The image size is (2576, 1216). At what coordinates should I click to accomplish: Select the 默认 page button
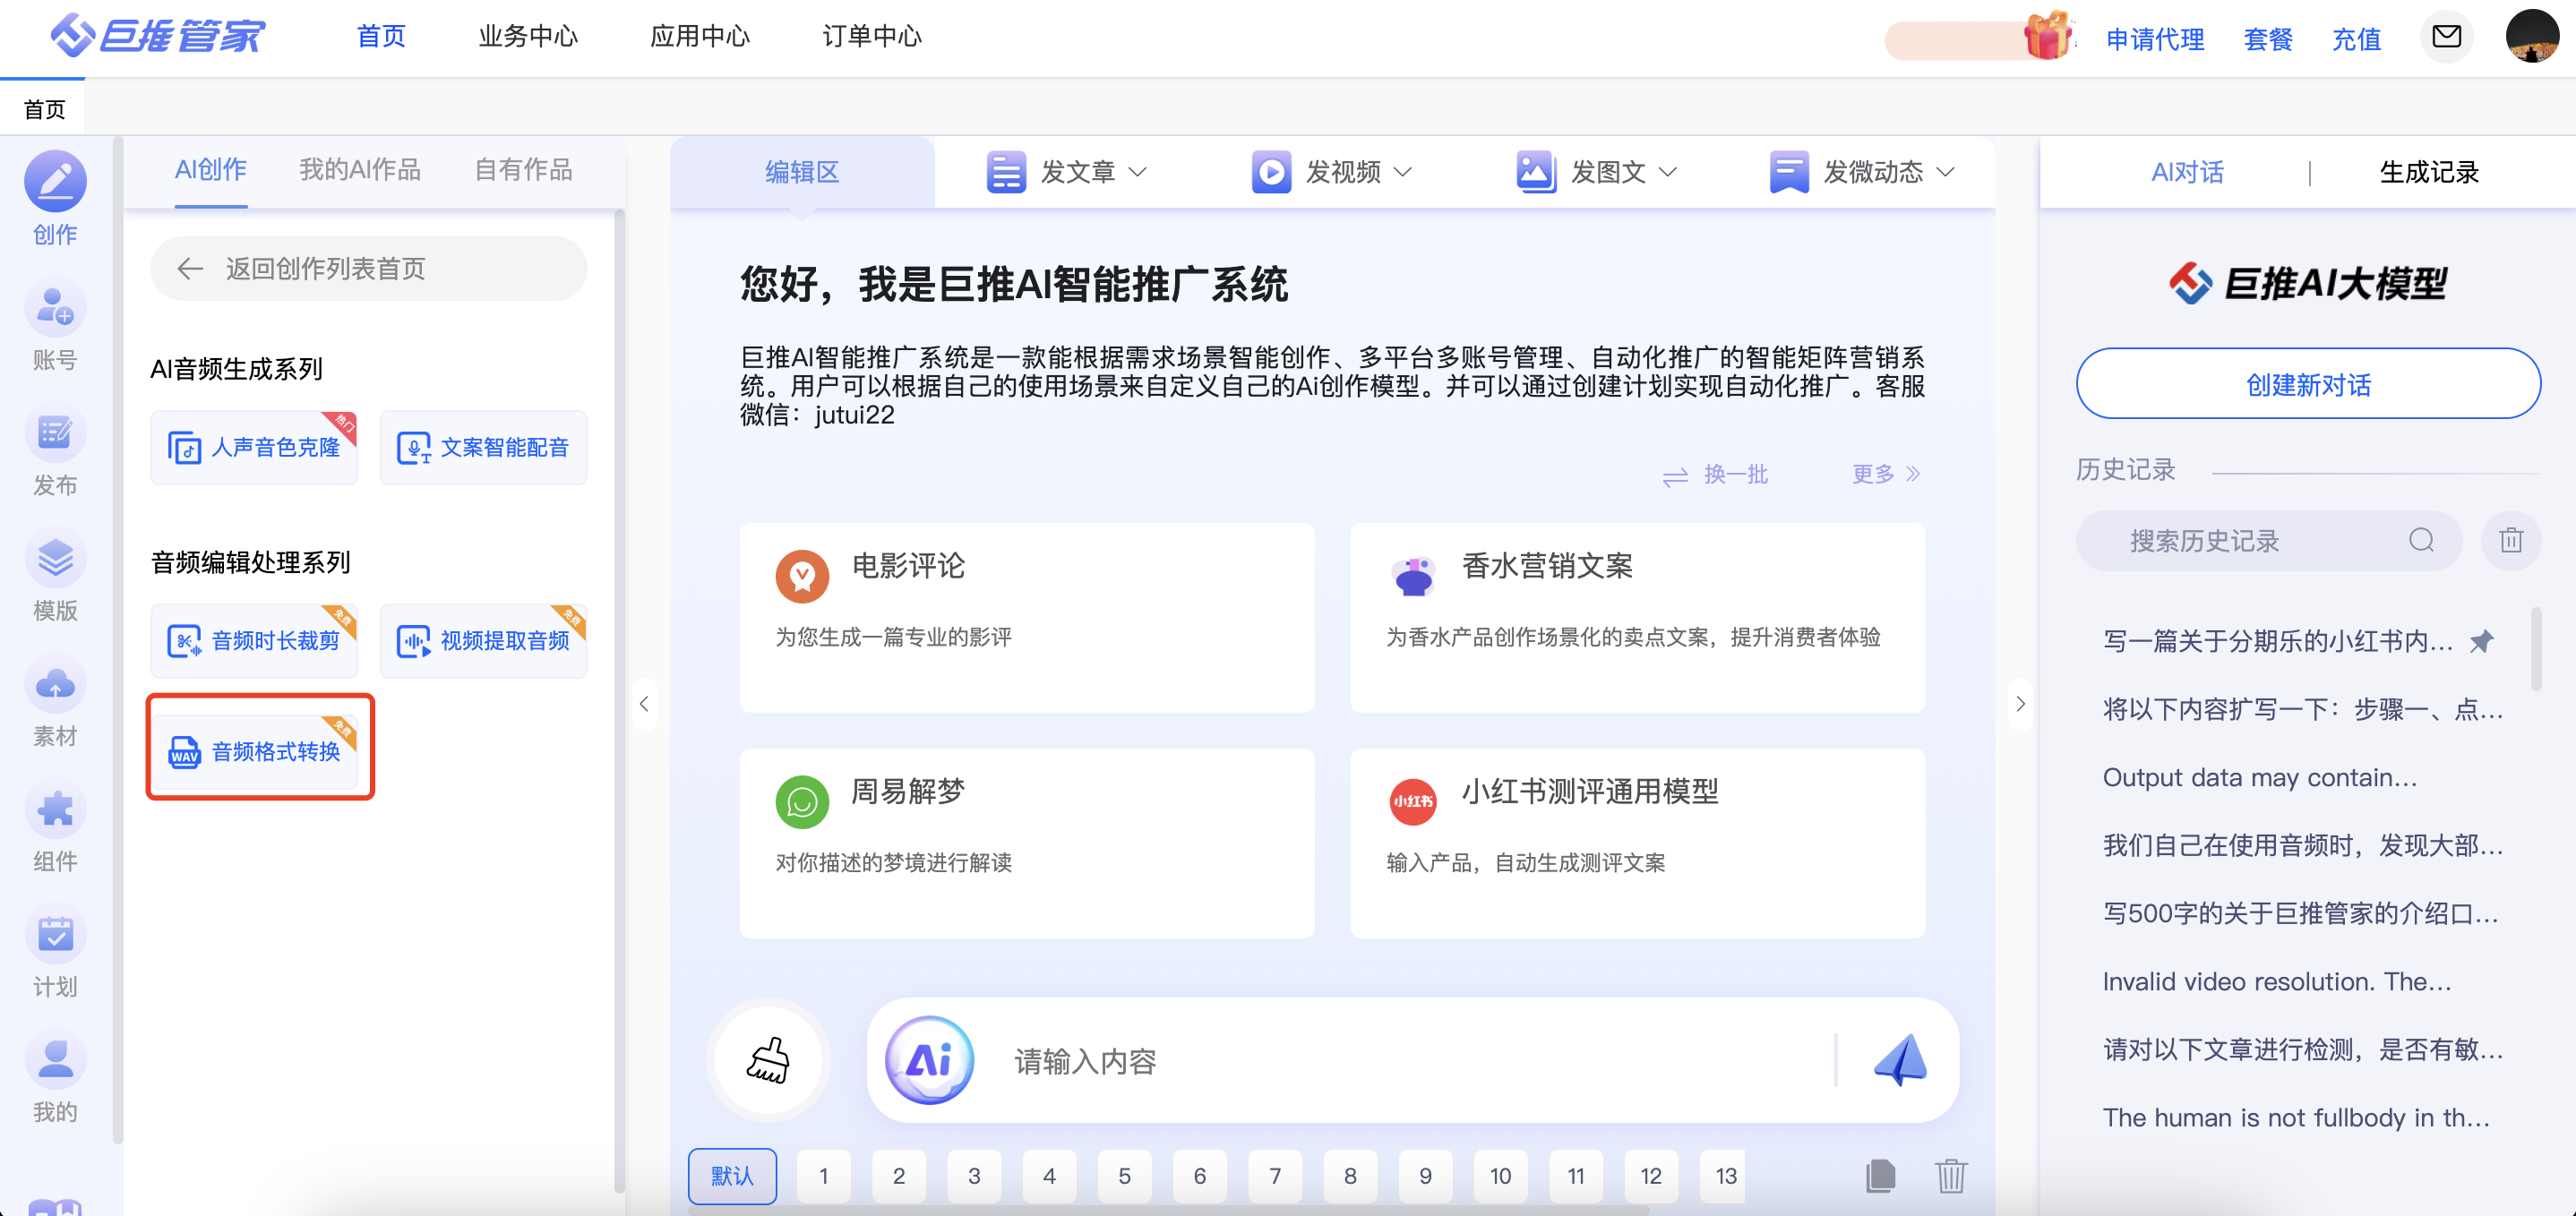coord(732,1176)
